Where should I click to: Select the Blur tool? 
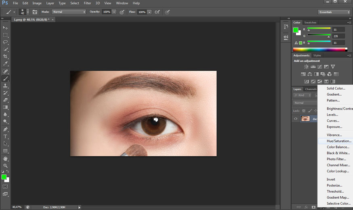pyautogui.click(x=5, y=114)
